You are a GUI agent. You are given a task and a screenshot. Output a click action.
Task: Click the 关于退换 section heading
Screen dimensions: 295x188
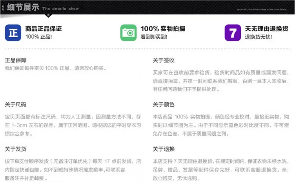click(164, 149)
